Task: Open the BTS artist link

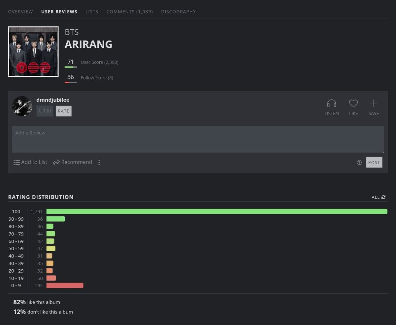Action: click(72, 32)
